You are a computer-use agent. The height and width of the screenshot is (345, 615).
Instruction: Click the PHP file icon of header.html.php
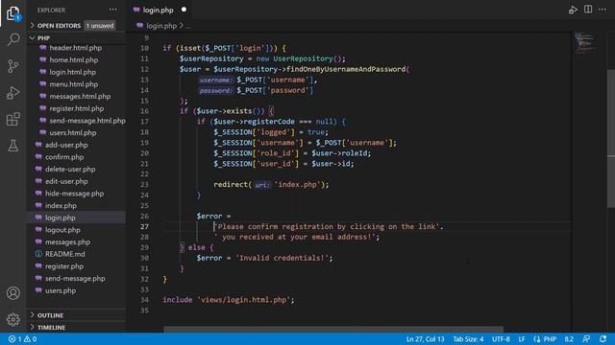42,48
